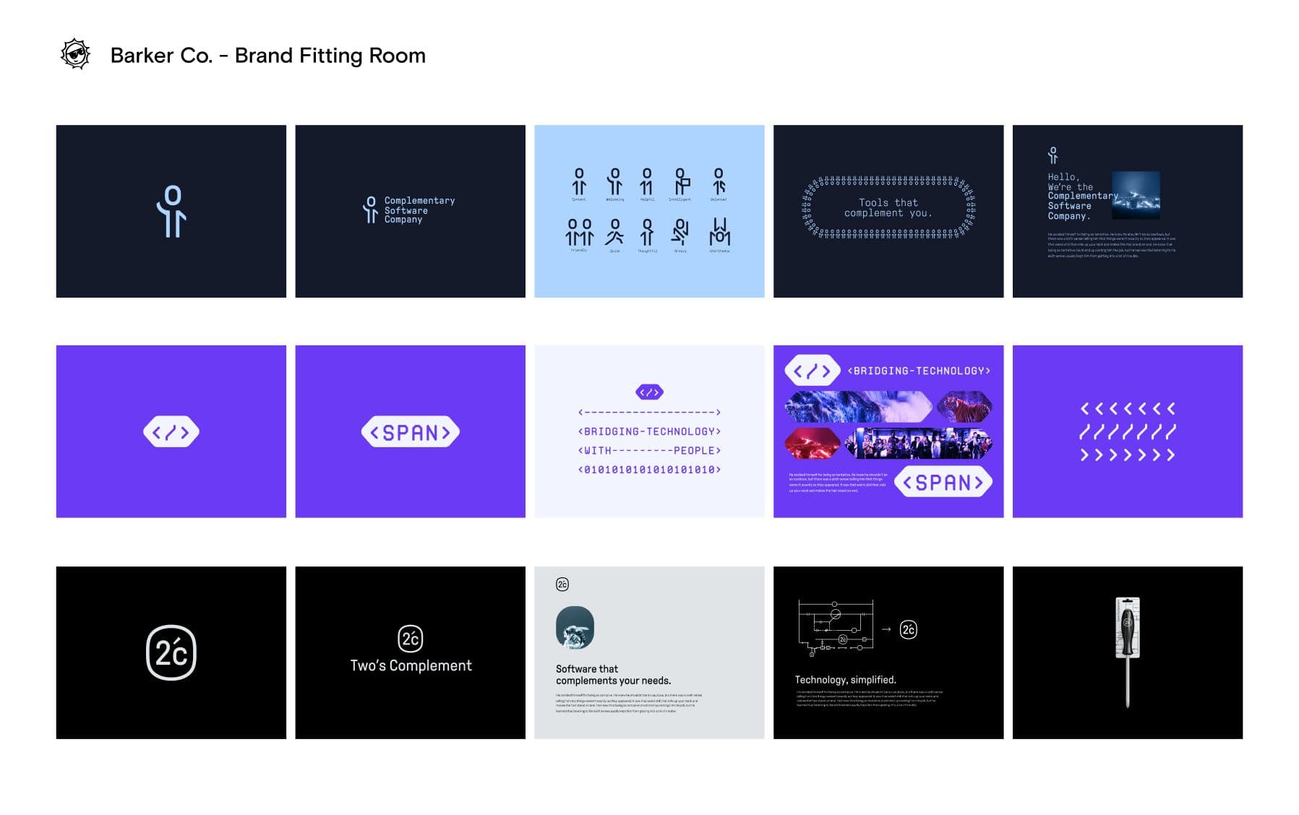This screenshot has height=815, width=1299.
Task: Click the Barker Co. Brand Fitting Room title
Action: pyautogui.click(x=267, y=56)
